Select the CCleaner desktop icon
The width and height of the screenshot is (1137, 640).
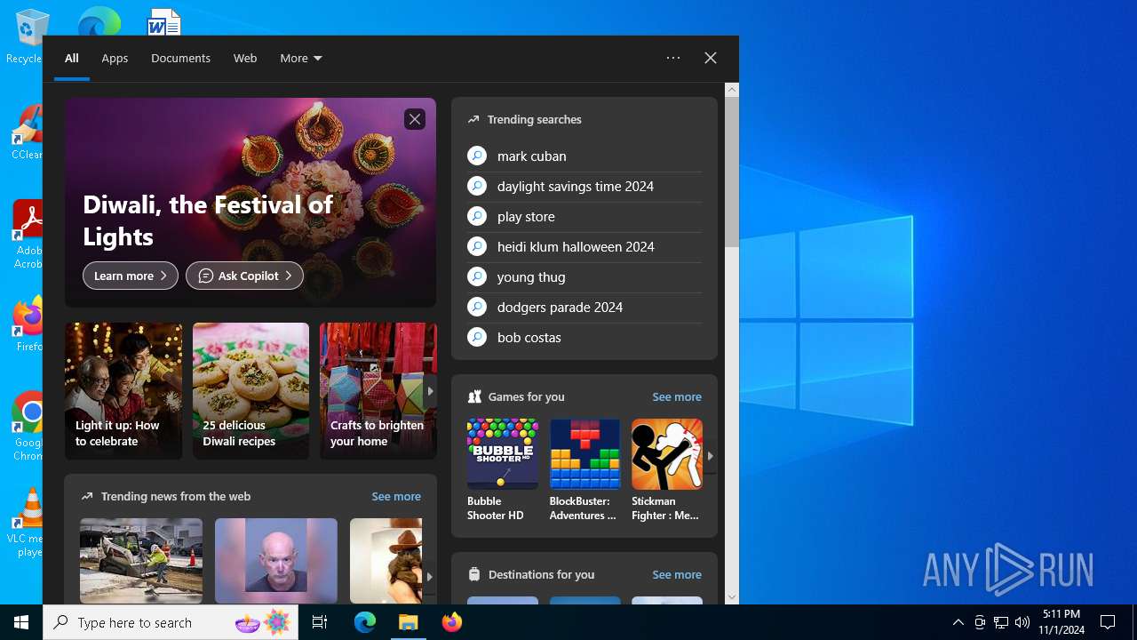coord(27,133)
